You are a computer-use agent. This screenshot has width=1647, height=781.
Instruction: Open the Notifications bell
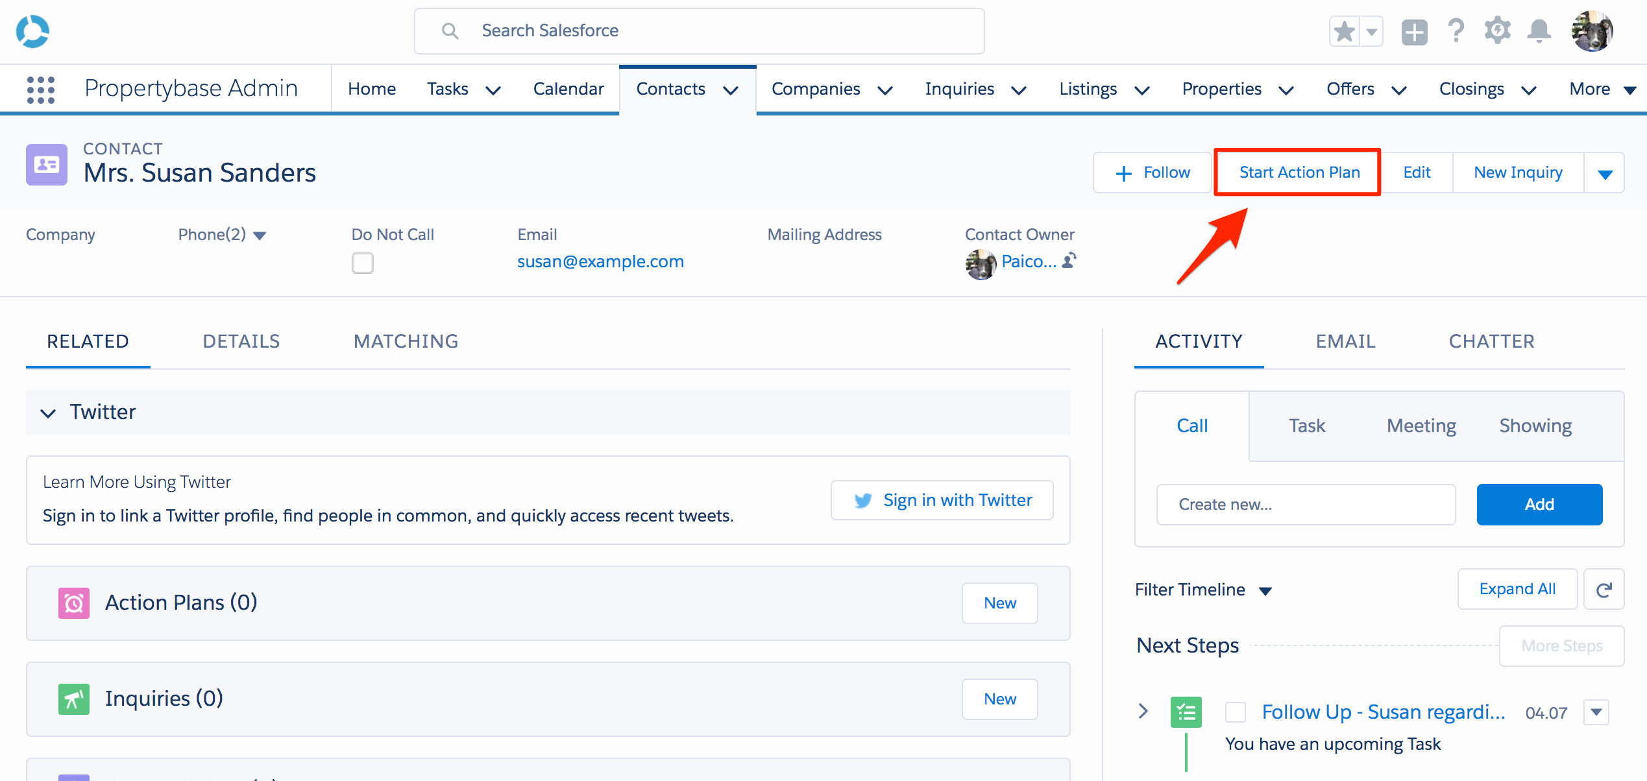coord(1539,31)
